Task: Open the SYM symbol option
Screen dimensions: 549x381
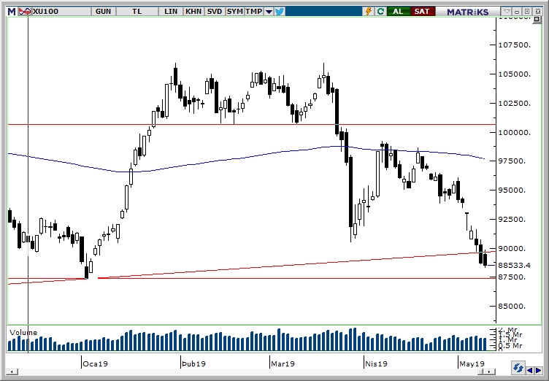Action: pyautogui.click(x=234, y=12)
